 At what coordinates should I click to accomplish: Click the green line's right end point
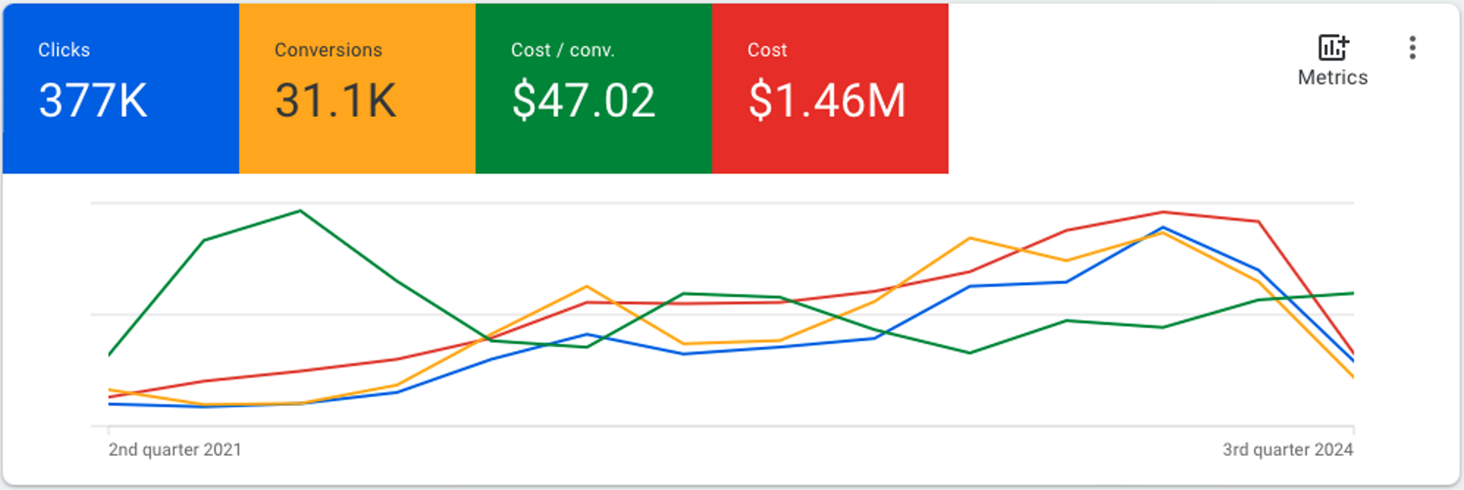tap(1353, 294)
